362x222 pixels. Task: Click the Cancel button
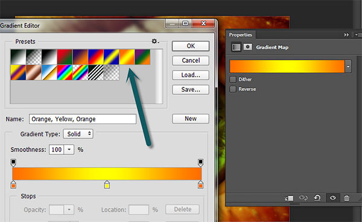tap(191, 60)
